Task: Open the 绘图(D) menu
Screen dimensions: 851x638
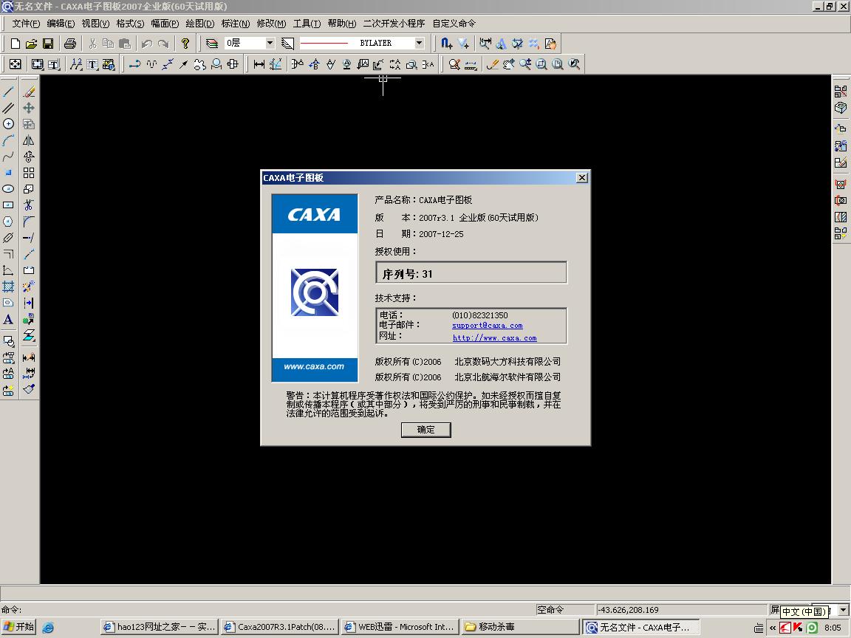Action: 199,24
